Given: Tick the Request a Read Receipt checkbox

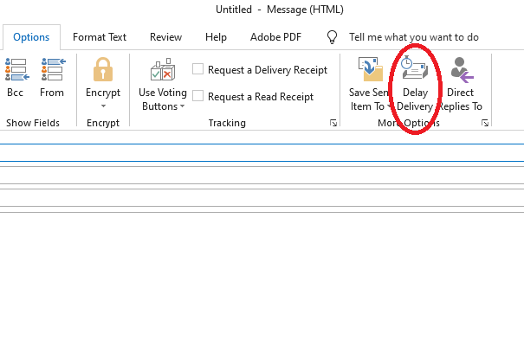Looking at the screenshot, I should (198, 96).
